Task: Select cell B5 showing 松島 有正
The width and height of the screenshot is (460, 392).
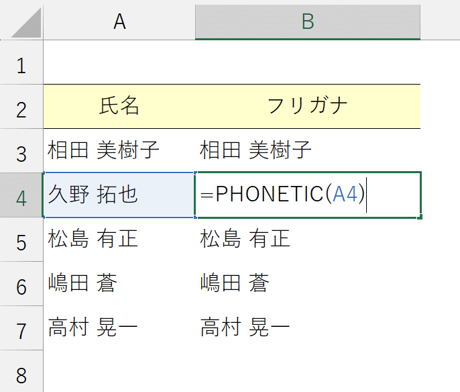Action: coord(308,240)
